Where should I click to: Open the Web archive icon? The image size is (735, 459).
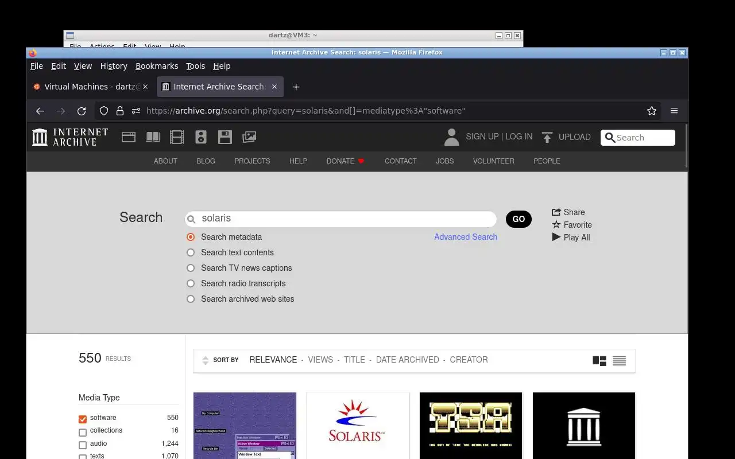[129, 137]
